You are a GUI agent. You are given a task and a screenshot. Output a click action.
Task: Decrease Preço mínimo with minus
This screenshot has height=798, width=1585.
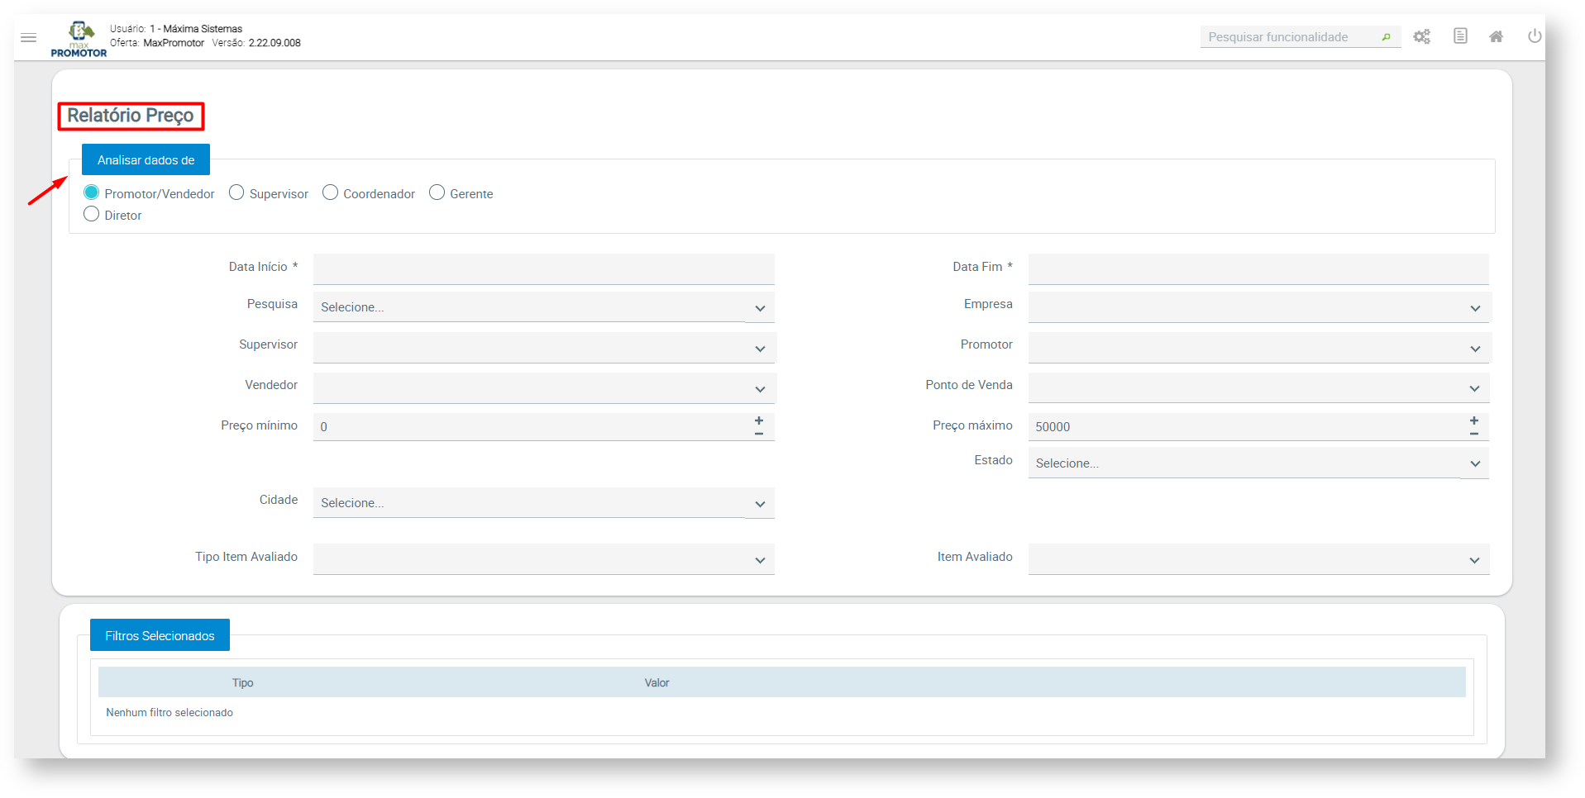tap(759, 434)
